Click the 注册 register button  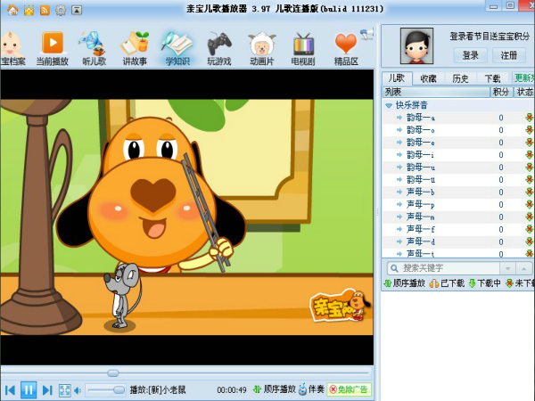click(x=508, y=55)
